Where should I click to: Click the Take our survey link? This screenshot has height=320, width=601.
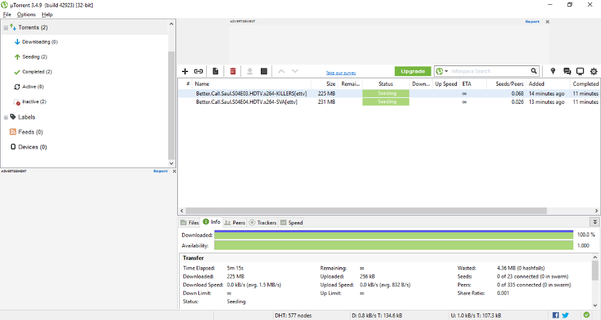[341, 73]
